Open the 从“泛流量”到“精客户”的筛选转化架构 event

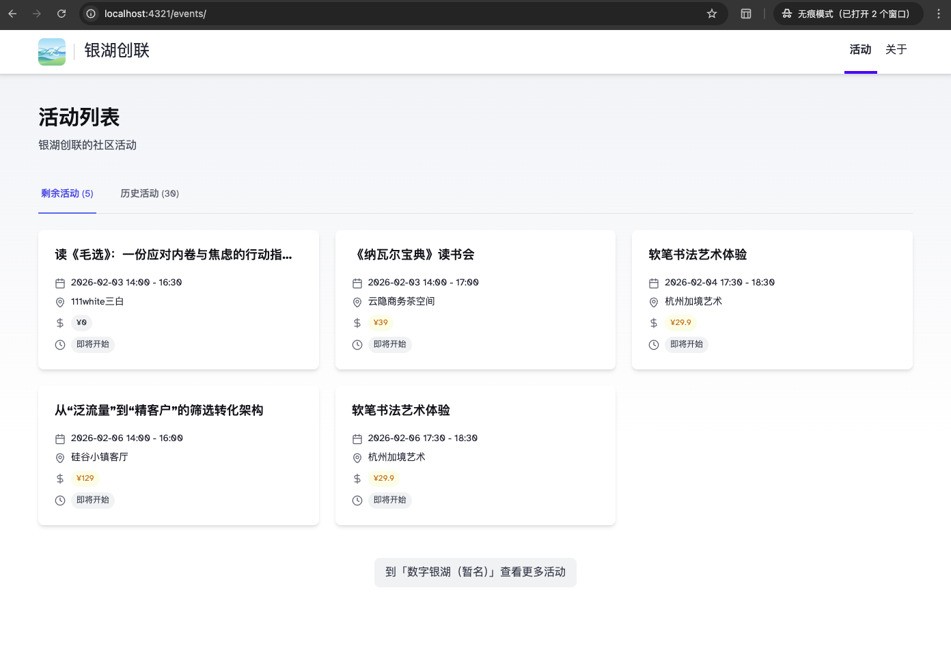[159, 410]
